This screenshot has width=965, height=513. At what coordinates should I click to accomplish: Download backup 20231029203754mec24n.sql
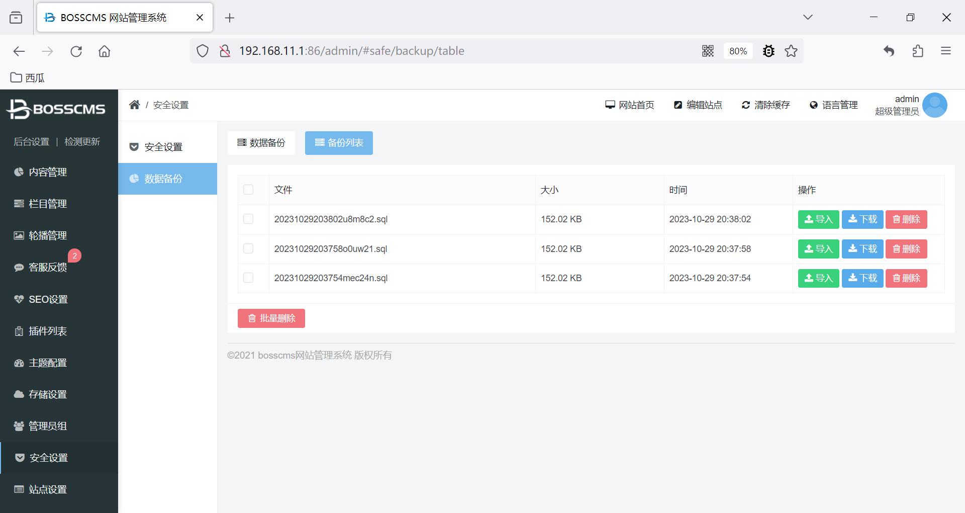[862, 278]
